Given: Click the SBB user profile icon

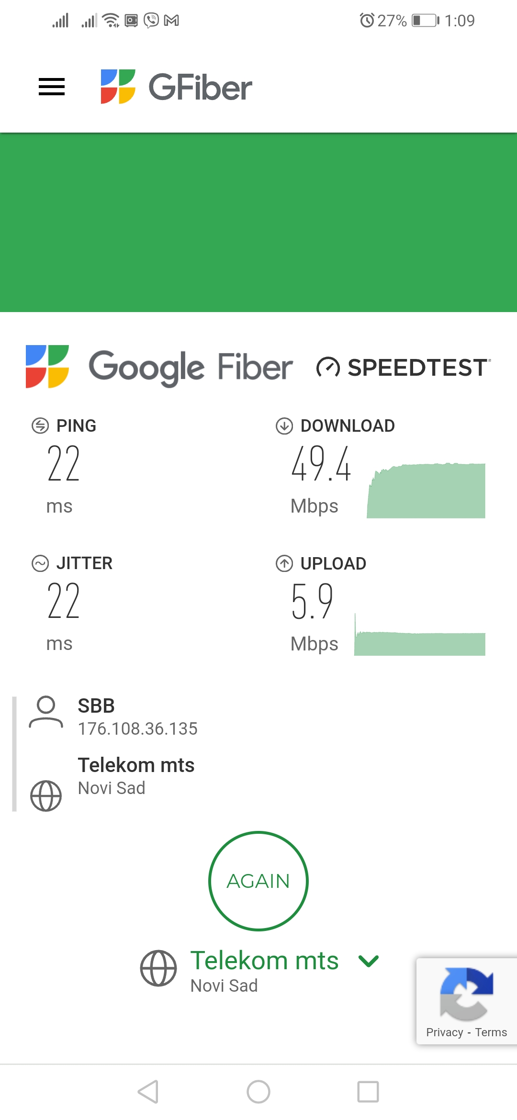Looking at the screenshot, I should [x=46, y=712].
